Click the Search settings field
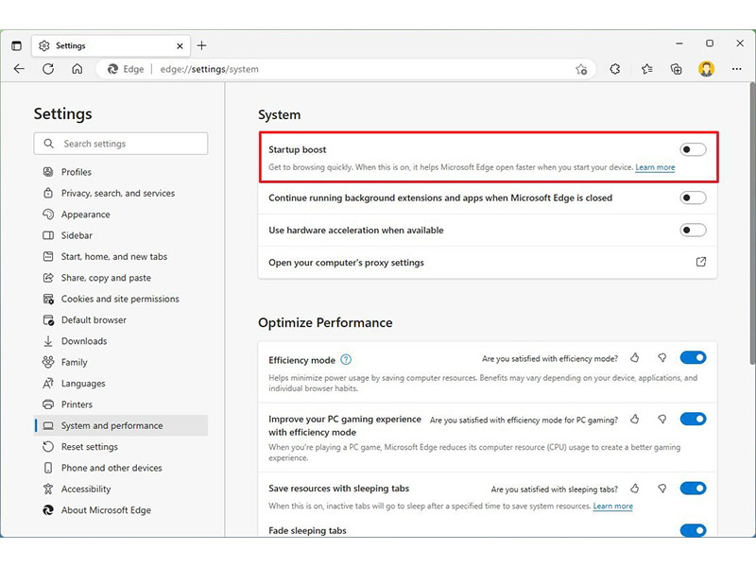Screen dimensions: 756x567 [121, 144]
